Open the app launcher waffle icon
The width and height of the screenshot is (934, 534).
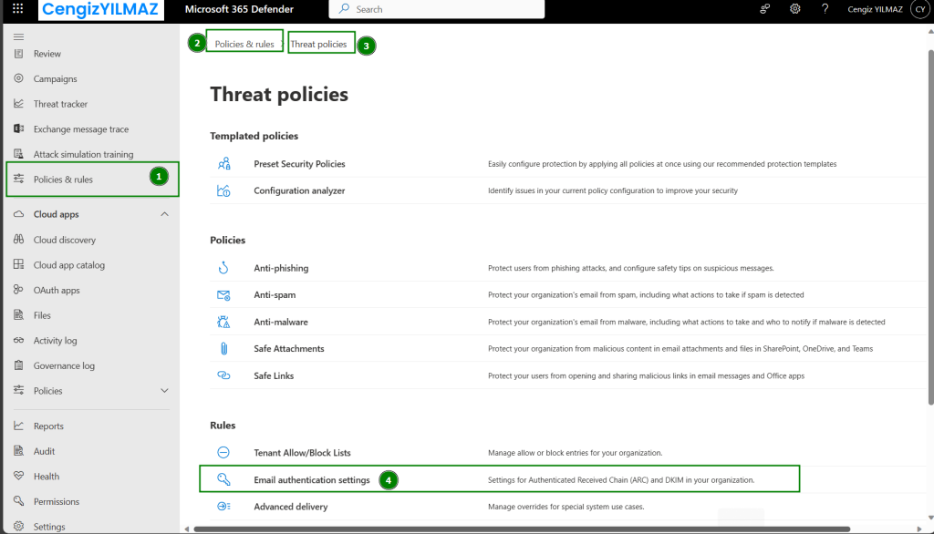[x=17, y=9]
